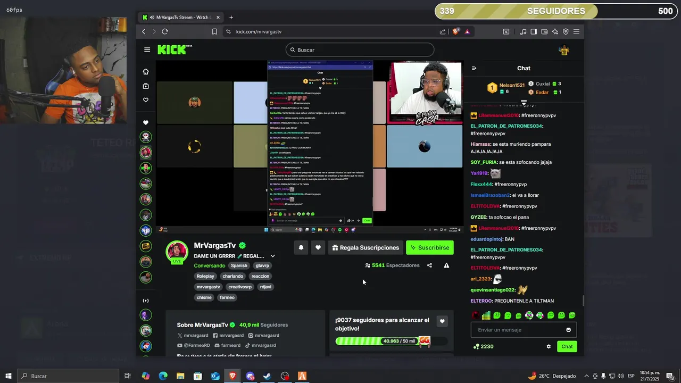Click the taskbar Buscar search box
This screenshot has height=383, width=681.
(x=68, y=376)
